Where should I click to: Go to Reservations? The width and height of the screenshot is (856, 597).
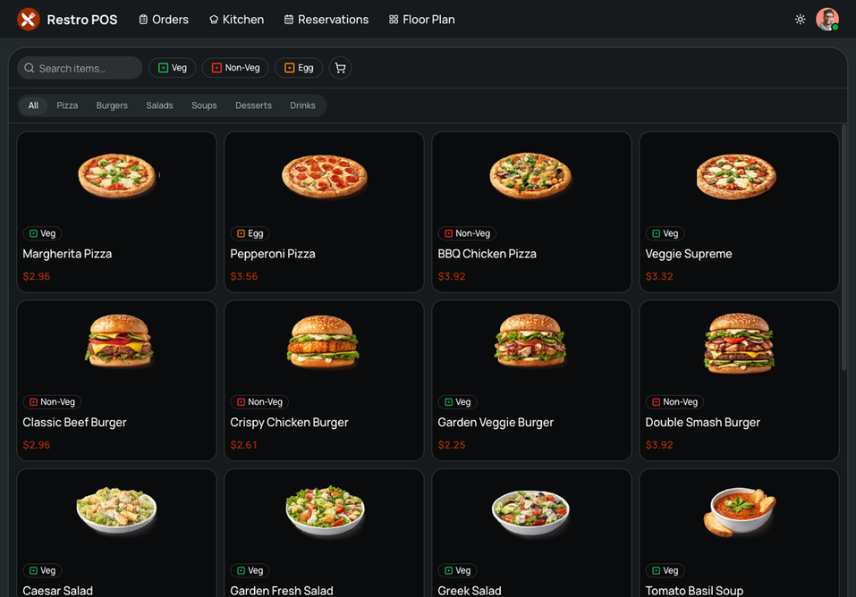point(326,20)
